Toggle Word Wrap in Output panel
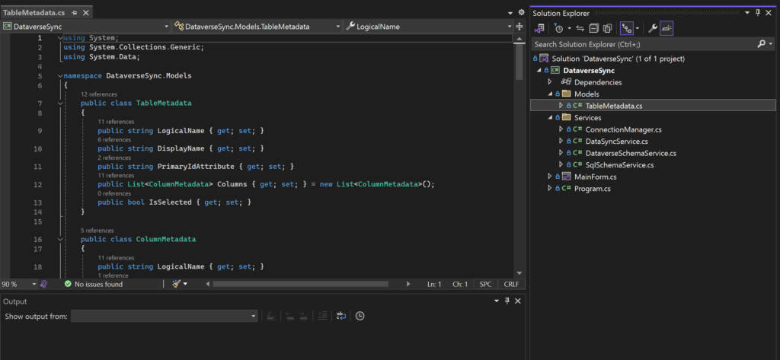Screen dimensions: 780x360 coord(340,317)
